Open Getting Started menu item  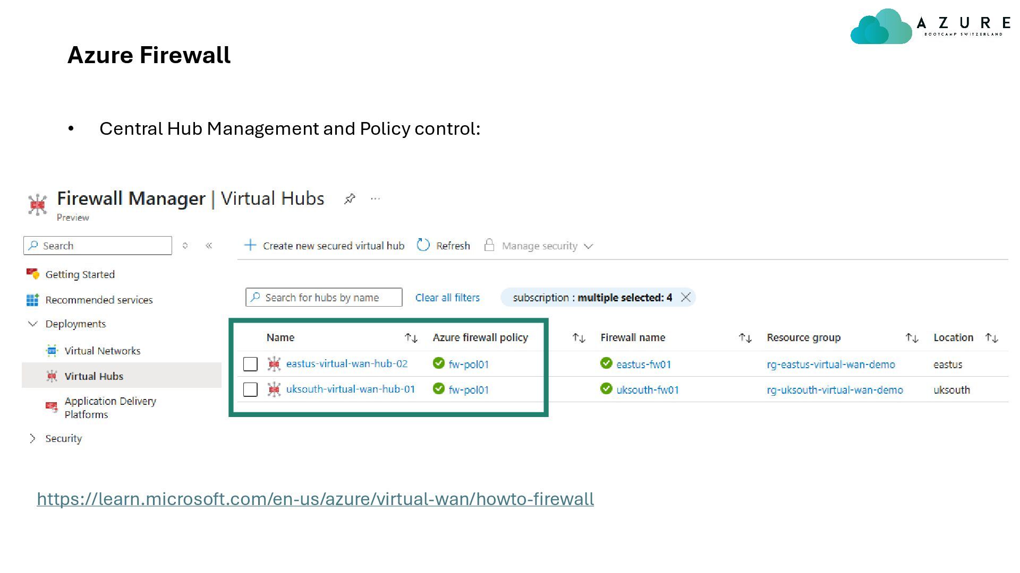[80, 274]
